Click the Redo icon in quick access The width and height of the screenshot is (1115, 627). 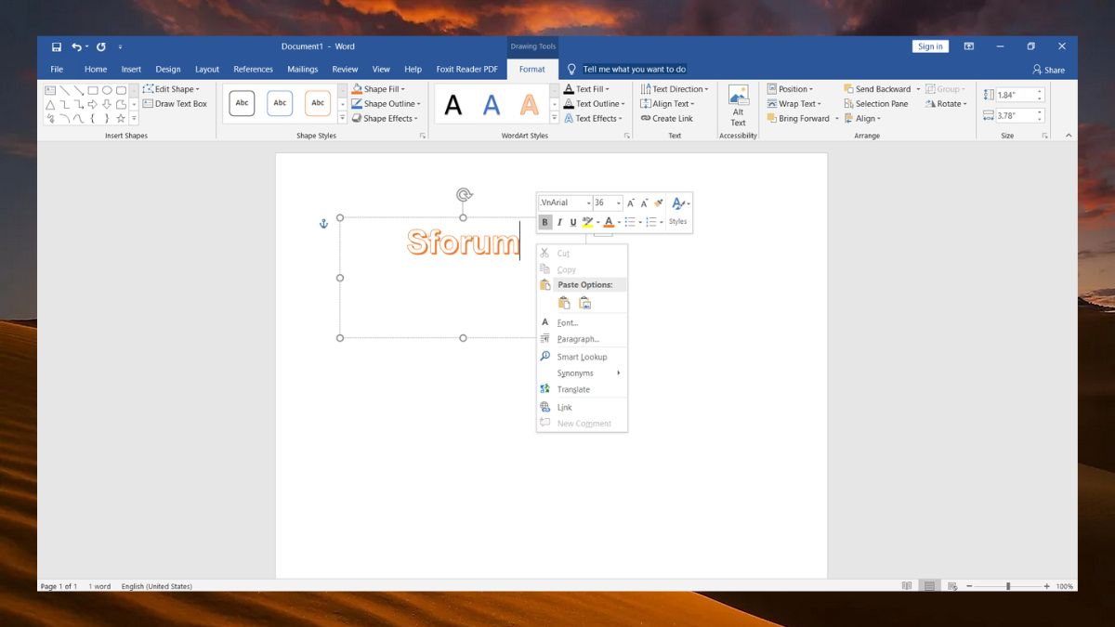(101, 46)
